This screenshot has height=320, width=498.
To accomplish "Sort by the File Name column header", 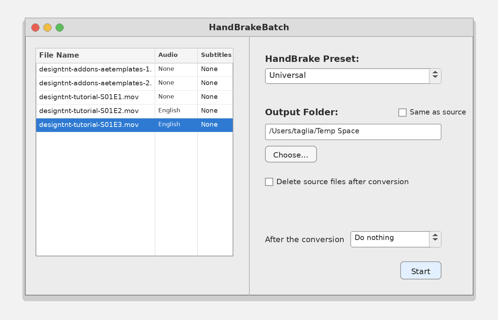I will point(95,55).
